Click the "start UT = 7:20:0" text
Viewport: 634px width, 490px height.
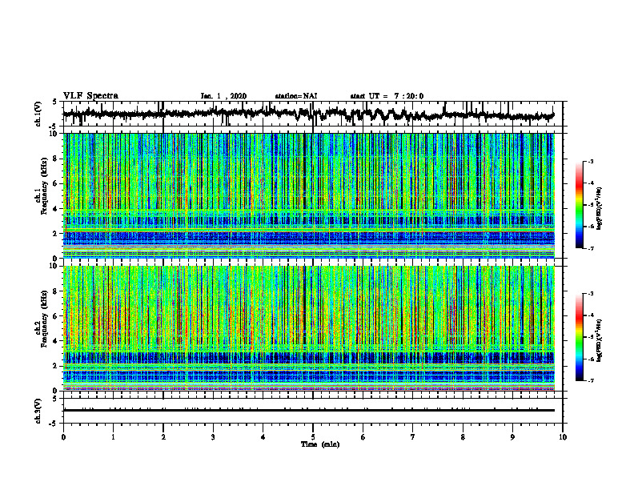click(x=387, y=96)
